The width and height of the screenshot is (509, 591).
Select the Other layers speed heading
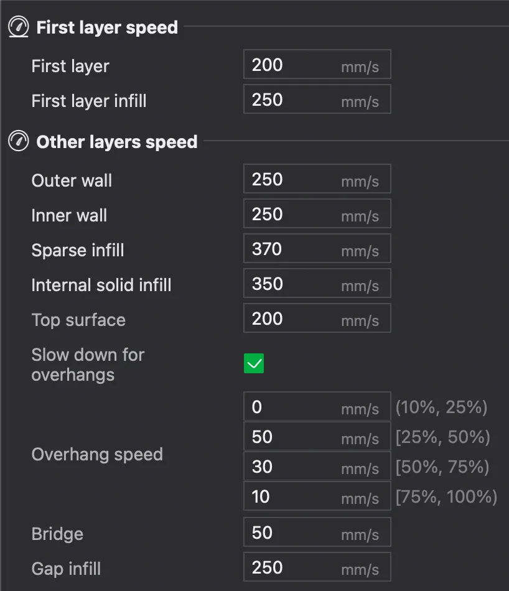point(117,142)
